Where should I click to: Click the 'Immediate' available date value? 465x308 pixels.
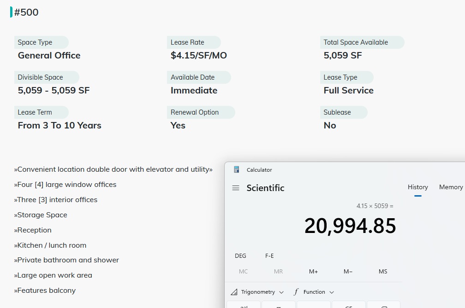click(194, 90)
